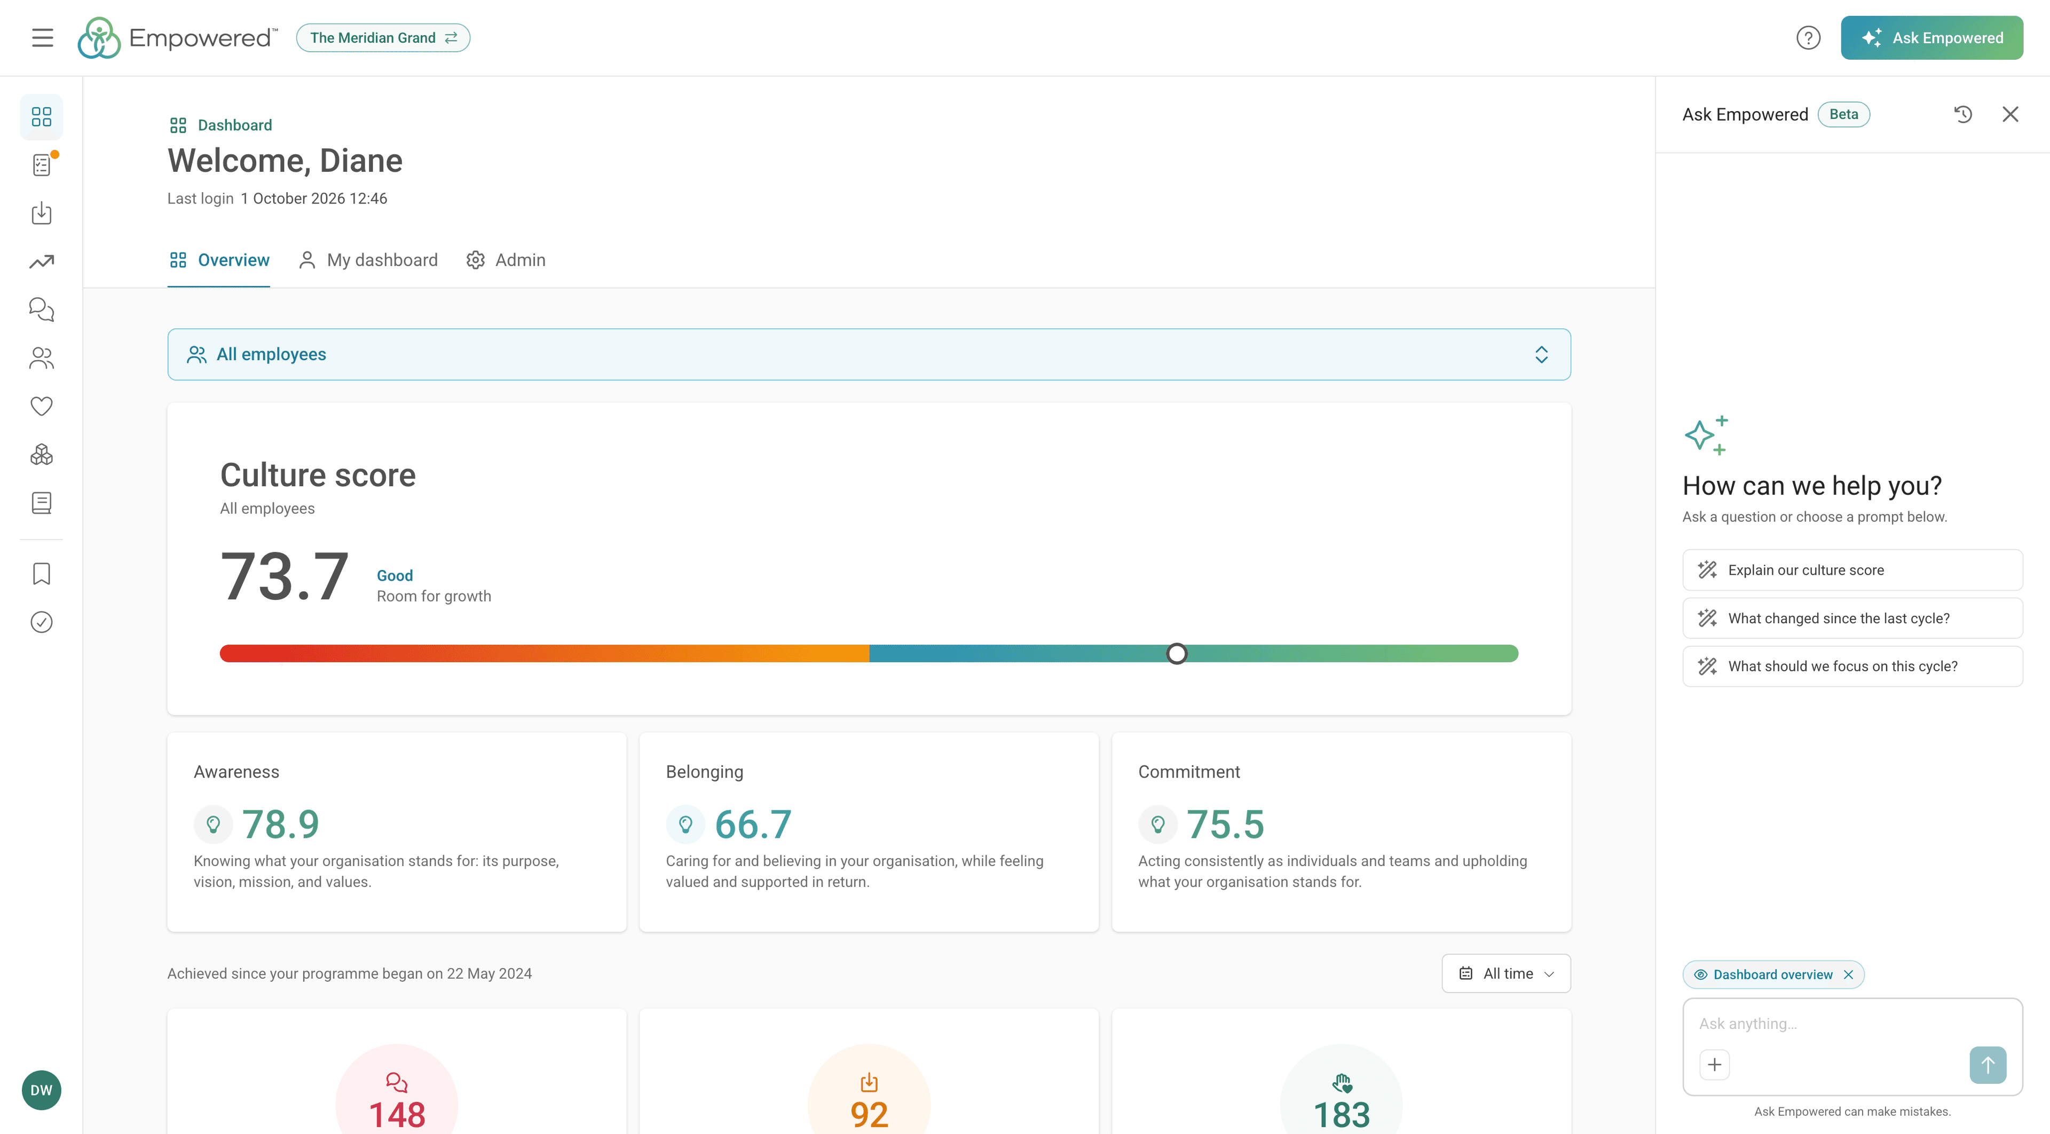Image resolution: width=2050 pixels, height=1134 pixels.
Task: Open the sidebar download tray icon
Action: point(42,213)
